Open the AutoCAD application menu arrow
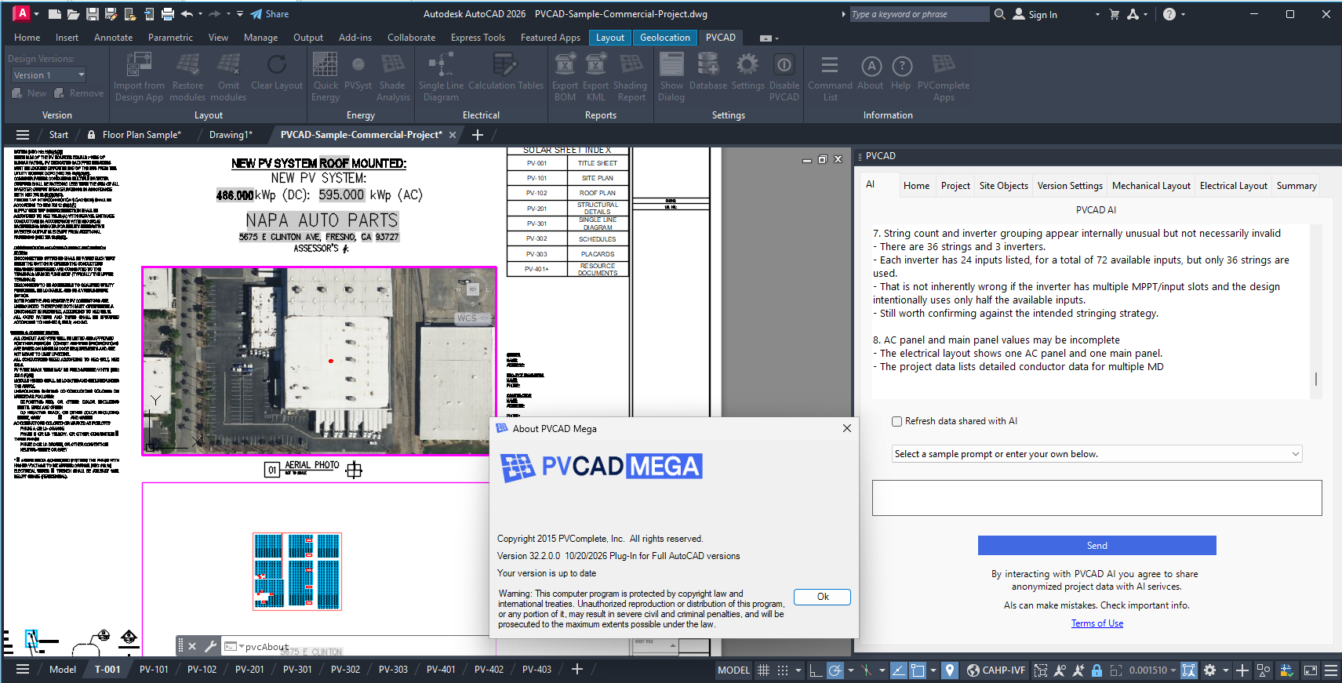The height and width of the screenshot is (683, 1342). [x=36, y=14]
